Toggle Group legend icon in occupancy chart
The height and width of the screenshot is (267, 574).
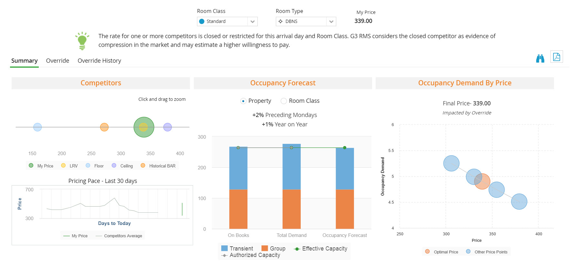click(x=265, y=248)
